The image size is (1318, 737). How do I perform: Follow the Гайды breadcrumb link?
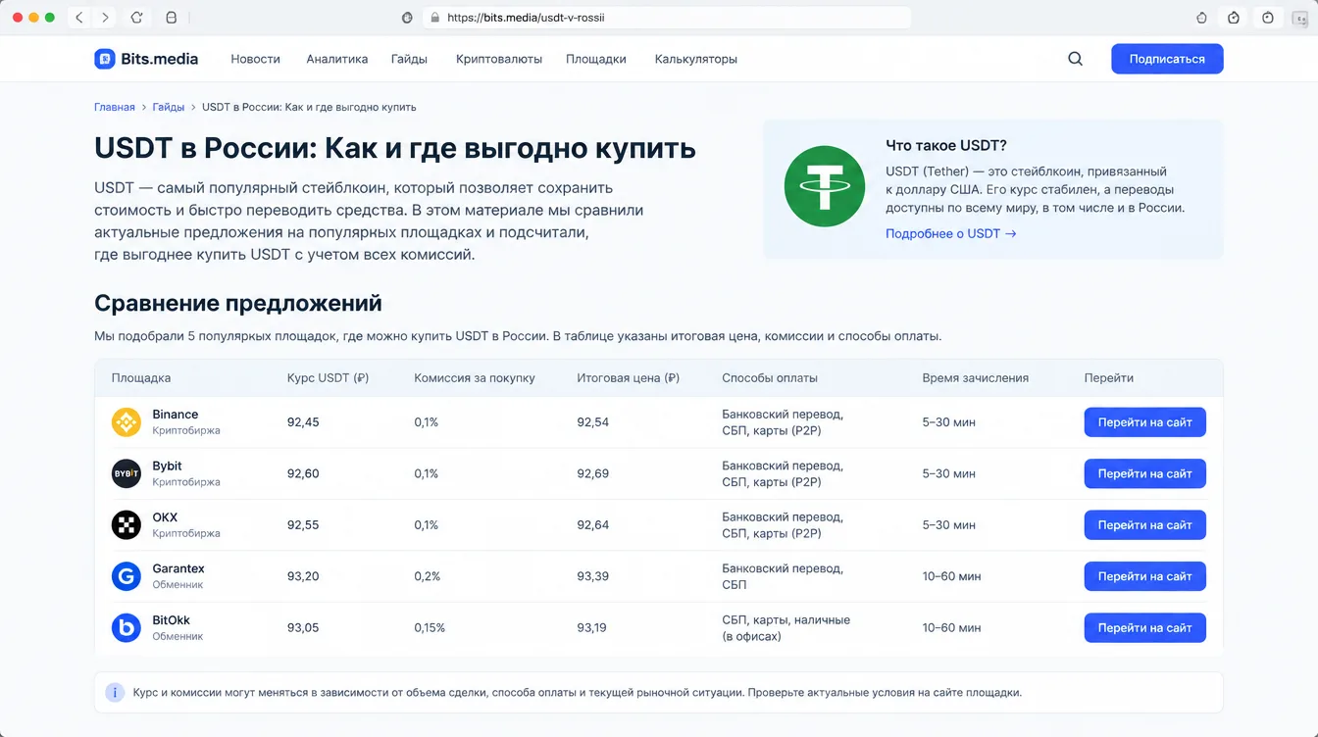click(169, 107)
